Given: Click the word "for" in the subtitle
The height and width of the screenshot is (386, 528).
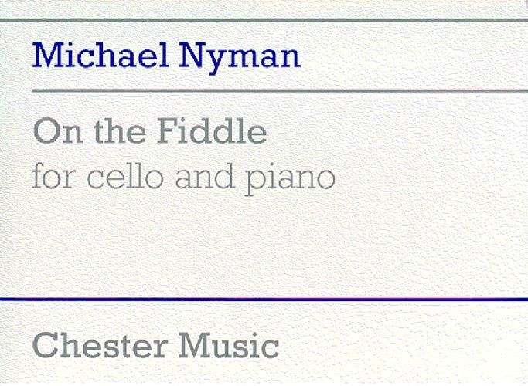Looking at the screenshot, I should (53, 177).
